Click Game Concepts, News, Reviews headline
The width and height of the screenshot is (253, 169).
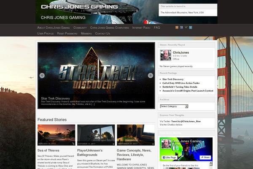pyautogui.click(x=134, y=155)
